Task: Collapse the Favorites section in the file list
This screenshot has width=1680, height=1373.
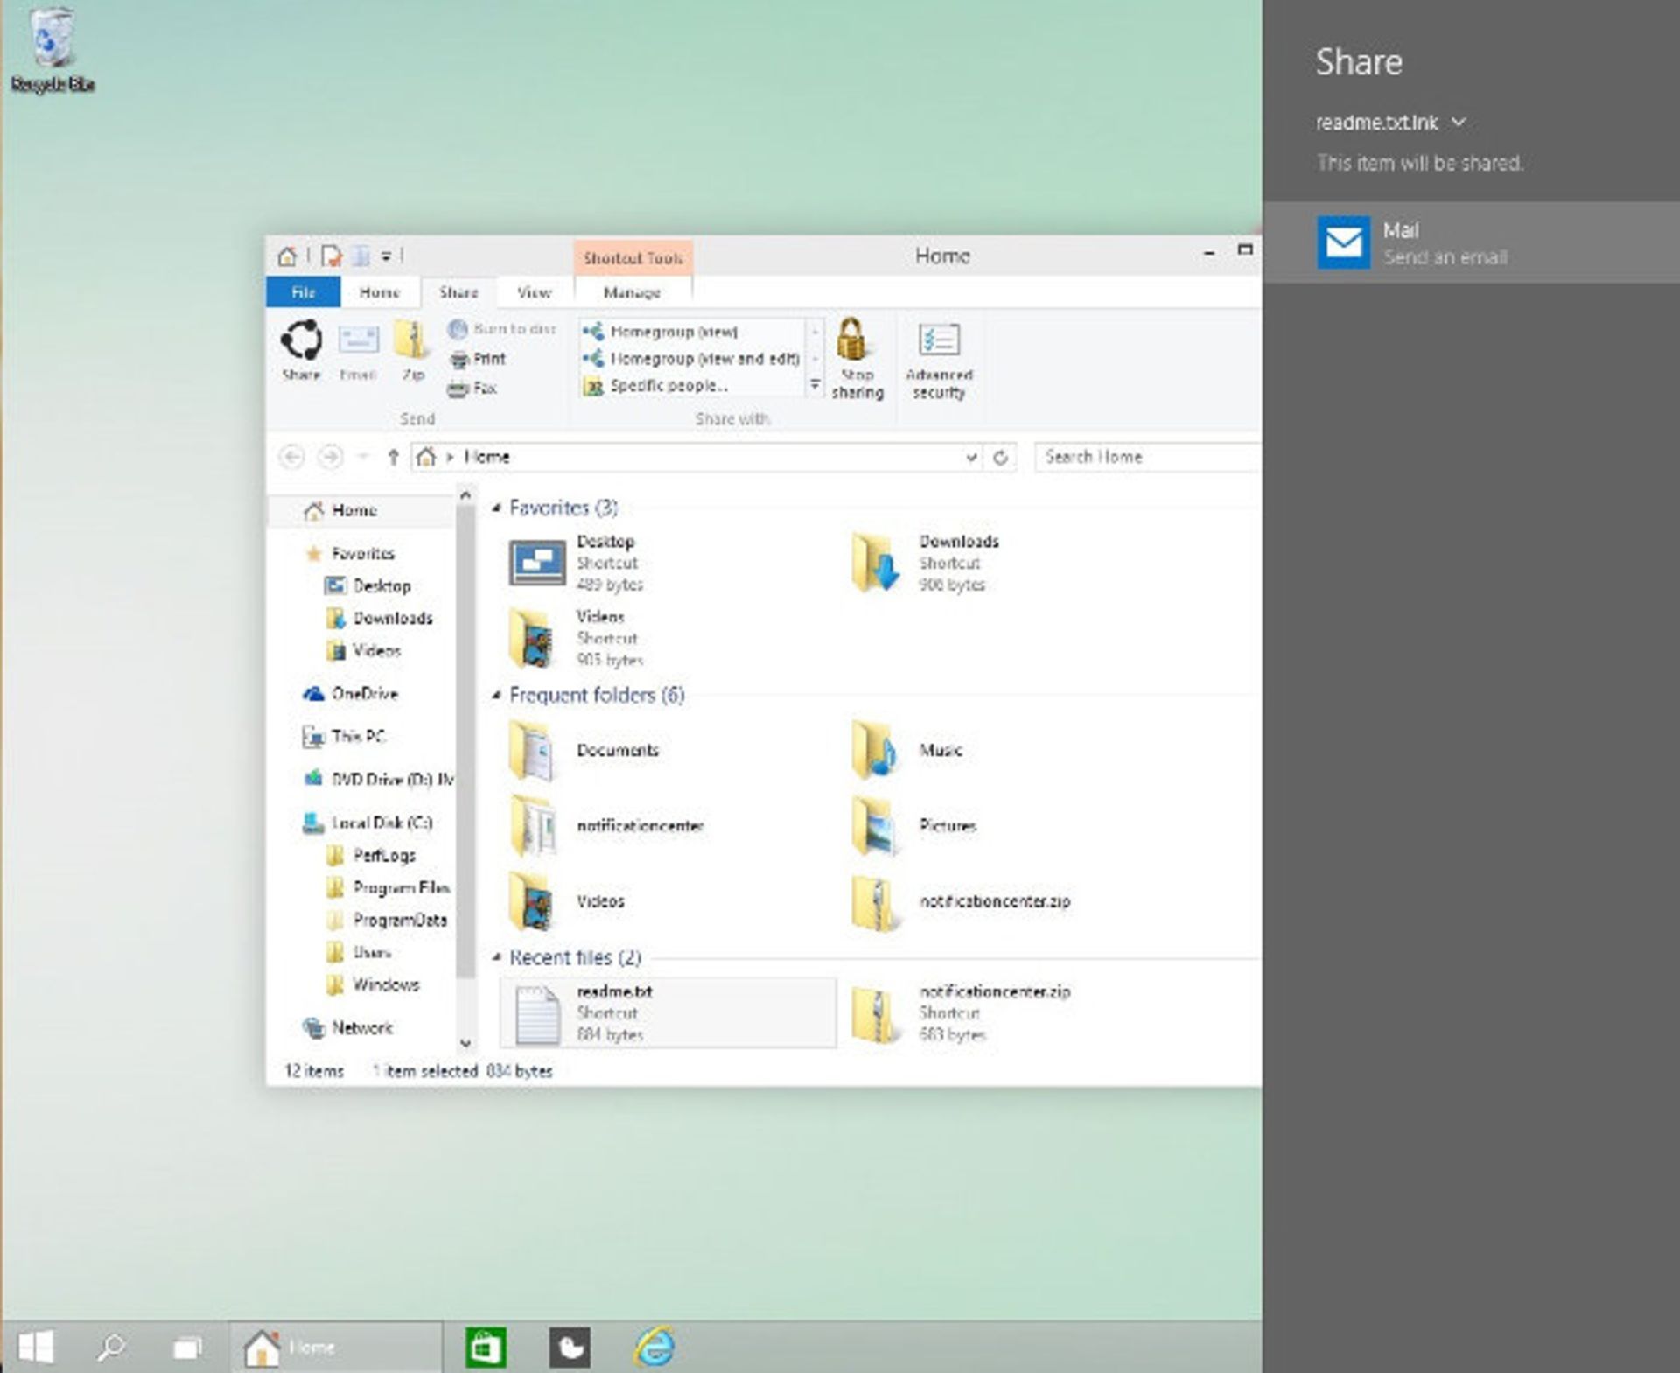Action: tap(498, 508)
